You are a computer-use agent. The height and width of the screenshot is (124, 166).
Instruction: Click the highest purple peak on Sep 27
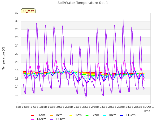pos(123,19)
